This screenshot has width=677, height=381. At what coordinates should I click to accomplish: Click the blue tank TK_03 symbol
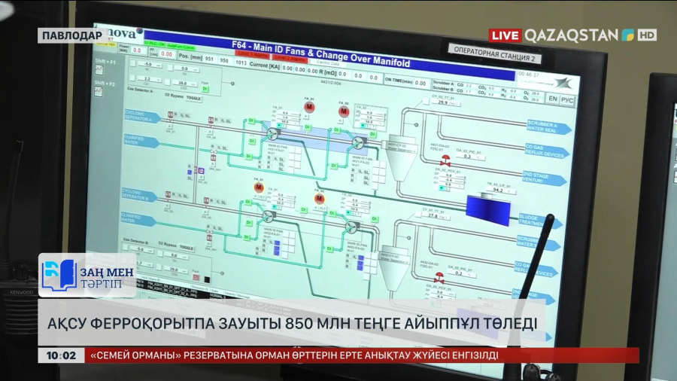[x=488, y=209]
